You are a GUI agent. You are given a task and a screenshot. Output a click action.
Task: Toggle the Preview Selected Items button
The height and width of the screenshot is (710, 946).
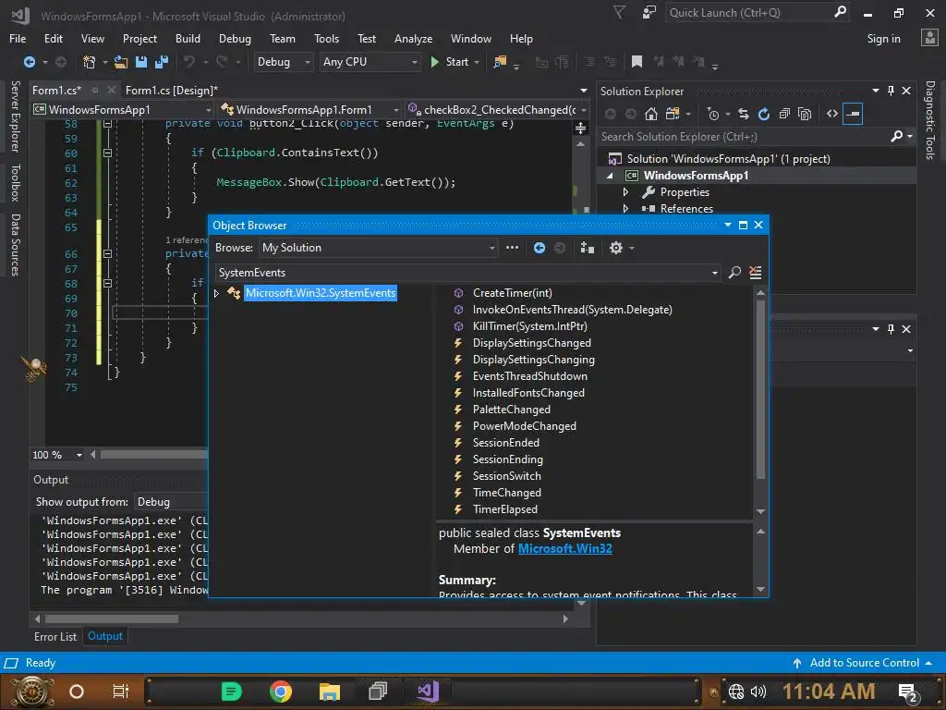(853, 114)
